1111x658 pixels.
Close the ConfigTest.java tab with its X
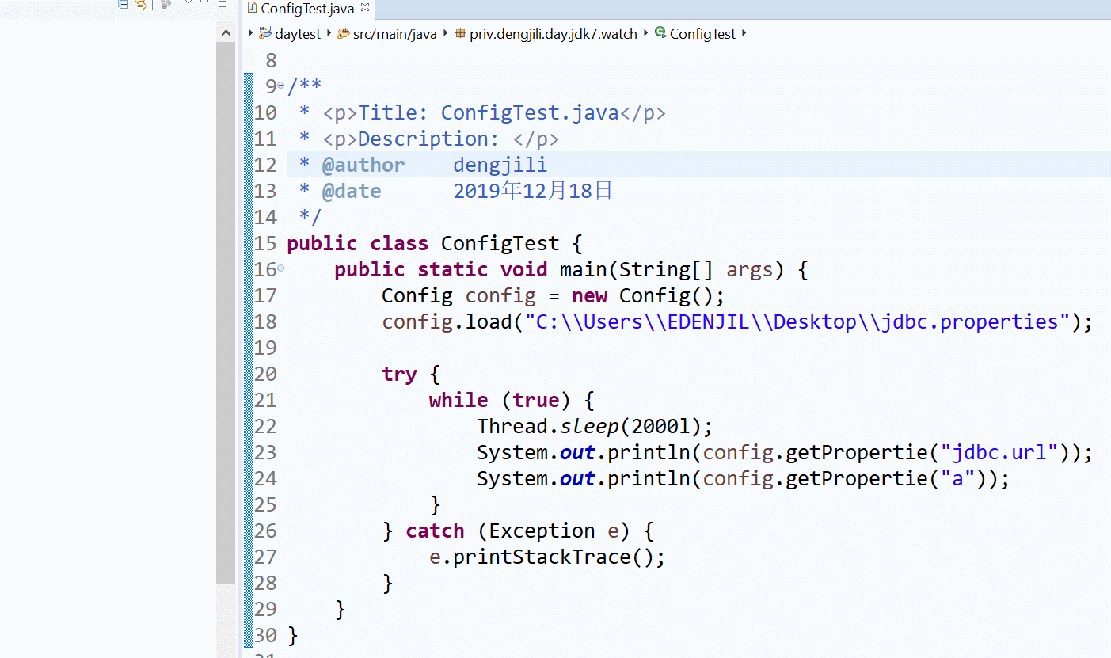(x=365, y=8)
